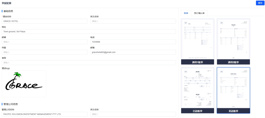
Task: Click the 地址 field showing Town ground
Action: coord(89,32)
